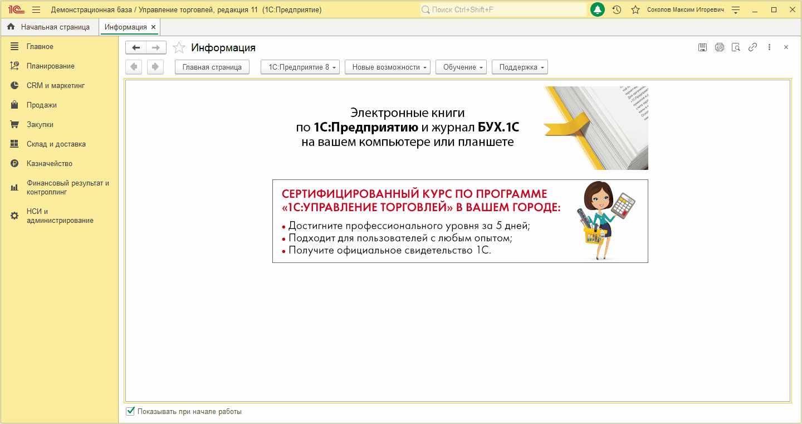802x424 pixels.
Task: Expand the 1С:Предприятие 8 dropdown
Action: tap(300, 67)
